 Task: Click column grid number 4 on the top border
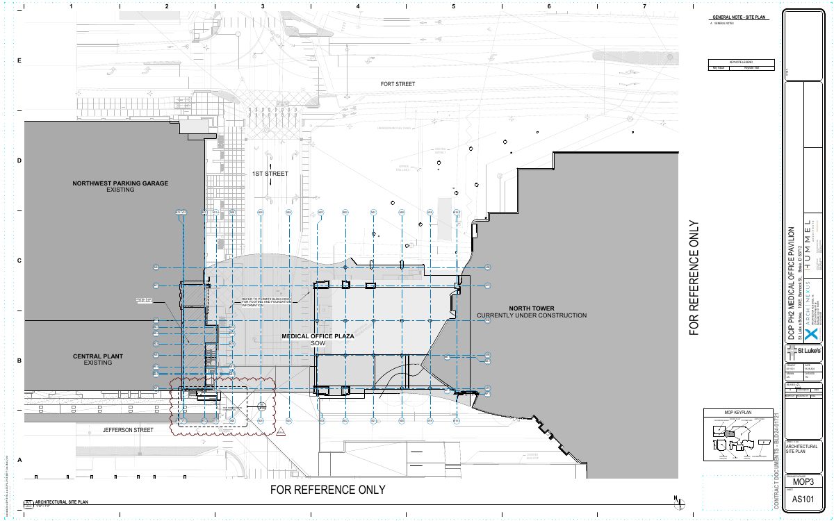click(x=357, y=6)
